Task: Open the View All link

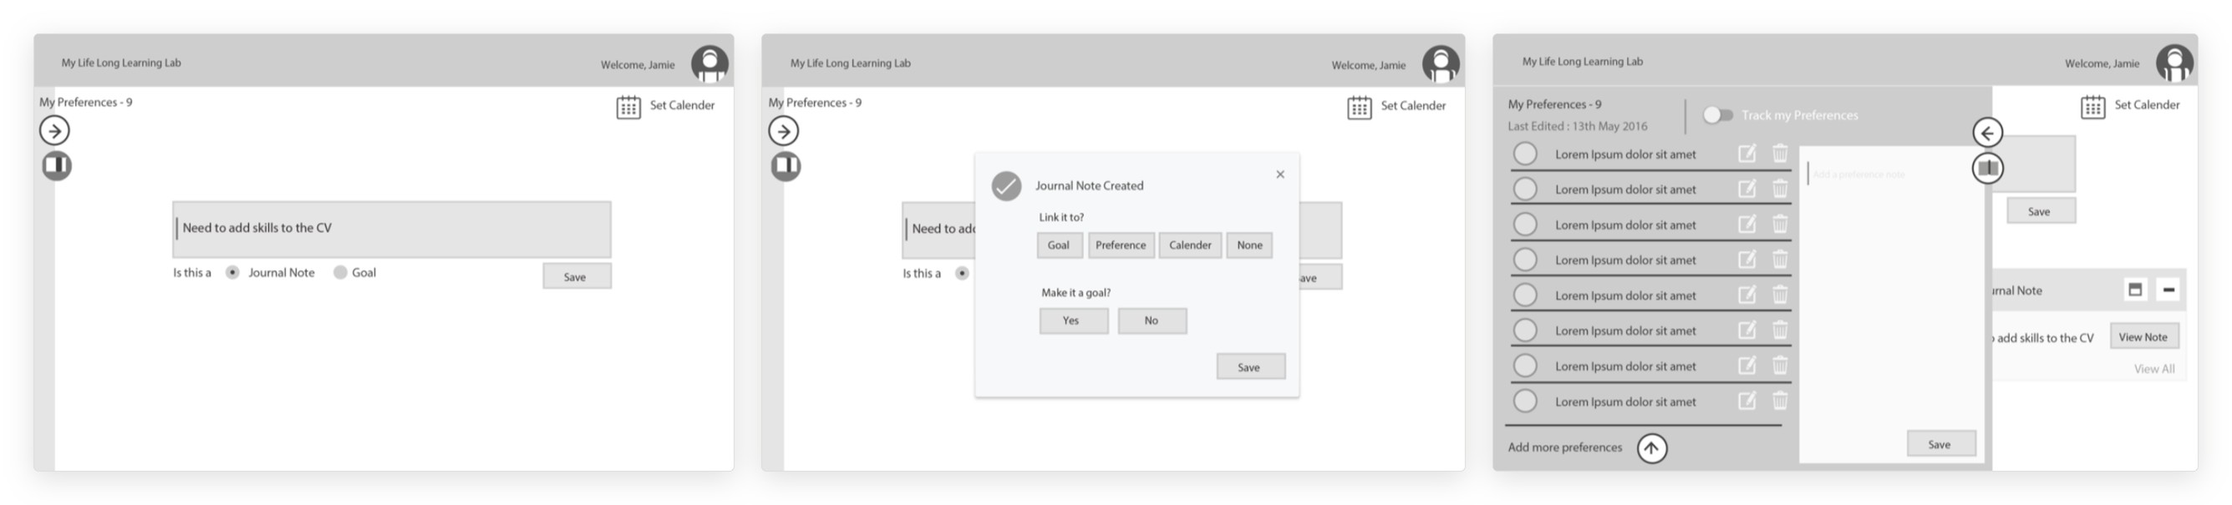Action: coord(2154,369)
